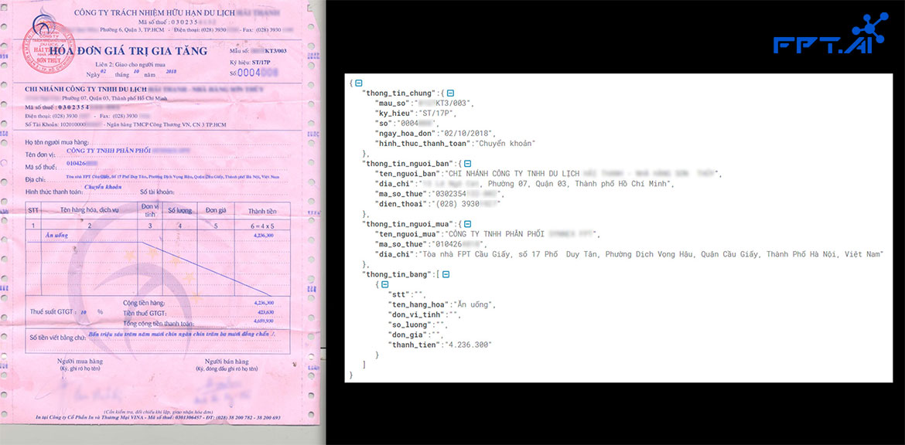Select the "ky_hieu" key
The image size is (905, 445).
(394, 113)
